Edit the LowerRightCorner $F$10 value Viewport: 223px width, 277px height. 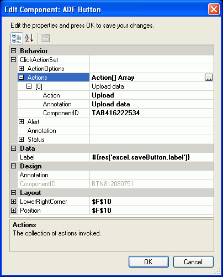[x=152, y=202]
